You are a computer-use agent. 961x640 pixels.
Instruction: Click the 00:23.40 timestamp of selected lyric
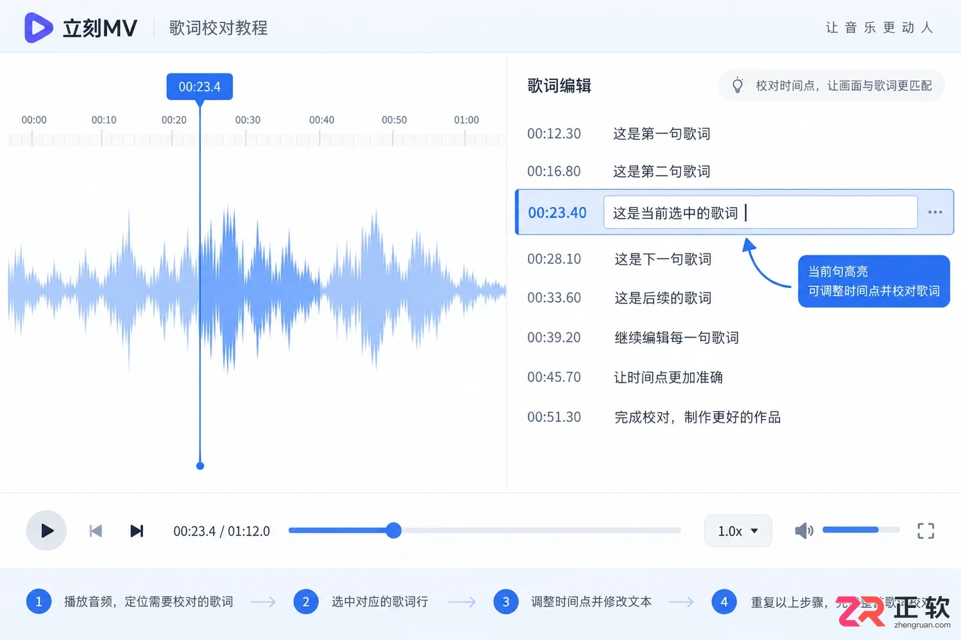click(557, 213)
